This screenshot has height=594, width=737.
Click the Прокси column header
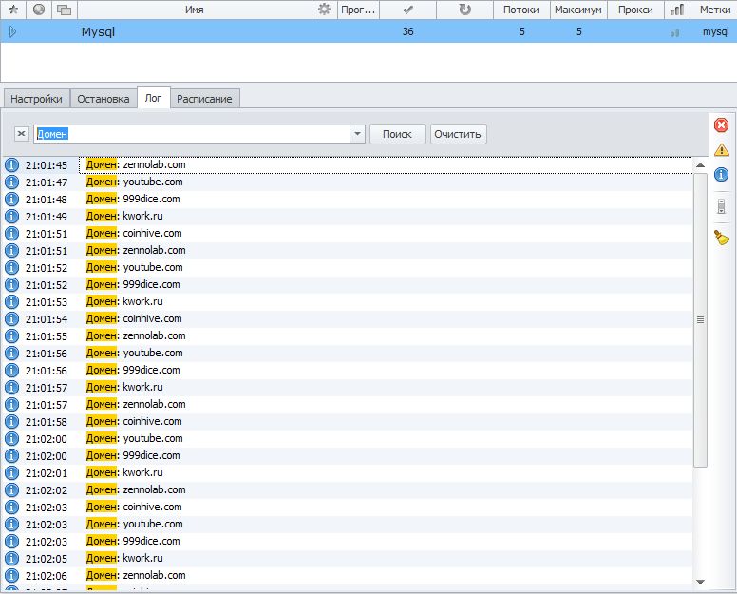point(635,10)
